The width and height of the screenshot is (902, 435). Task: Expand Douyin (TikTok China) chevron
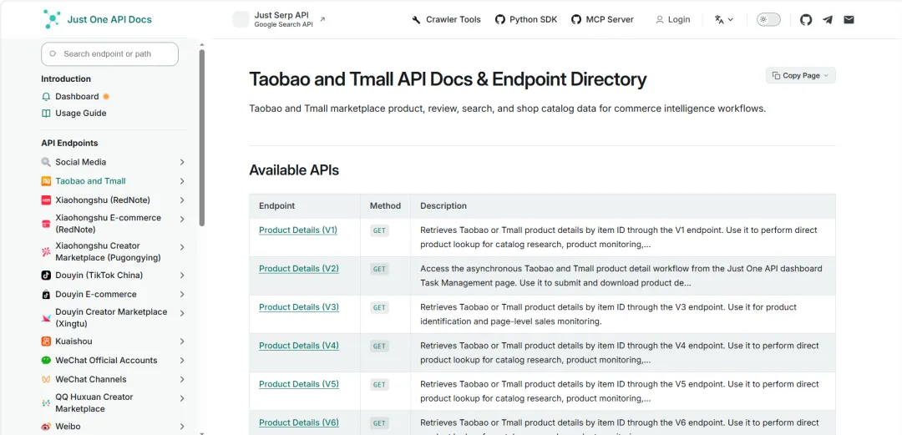182,275
